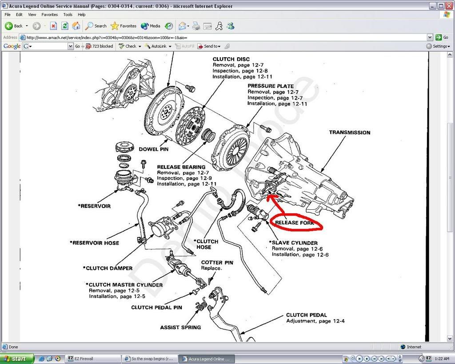Click the media toolbar volume button
455x364 pixels.
(389, 359)
